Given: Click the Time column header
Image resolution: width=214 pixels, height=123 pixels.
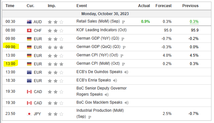Looking at the screenshot, I should pos(10,6).
